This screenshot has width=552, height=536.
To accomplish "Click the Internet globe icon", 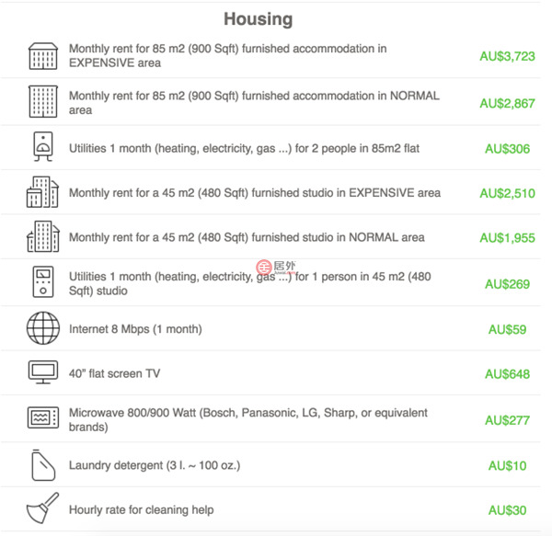I will pyautogui.click(x=42, y=328).
